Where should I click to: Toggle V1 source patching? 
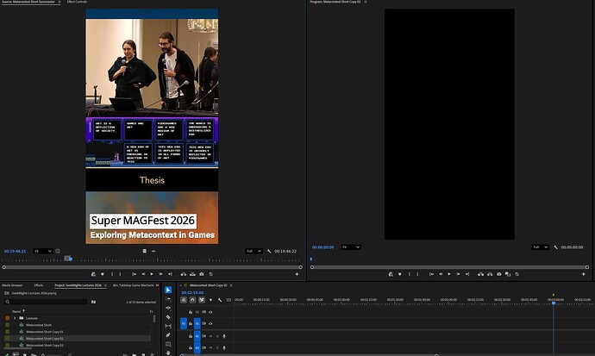point(184,324)
